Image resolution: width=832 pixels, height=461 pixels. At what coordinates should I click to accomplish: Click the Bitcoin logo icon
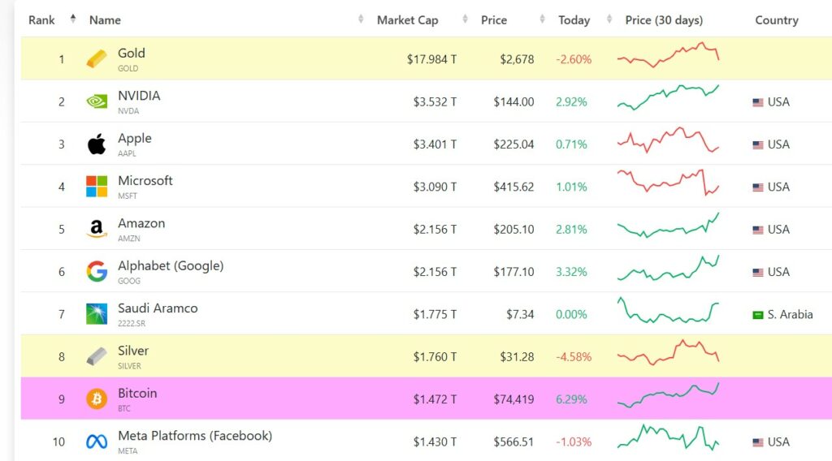pyautogui.click(x=97, y=399)
